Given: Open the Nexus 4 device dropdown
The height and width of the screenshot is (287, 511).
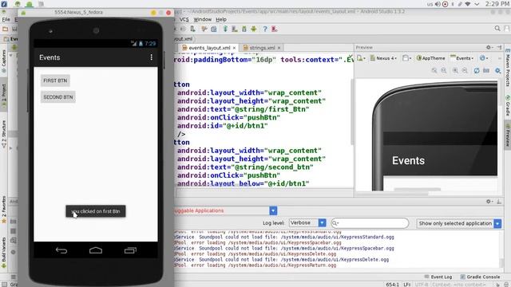Looking at the screenshot, I should 383,58.
